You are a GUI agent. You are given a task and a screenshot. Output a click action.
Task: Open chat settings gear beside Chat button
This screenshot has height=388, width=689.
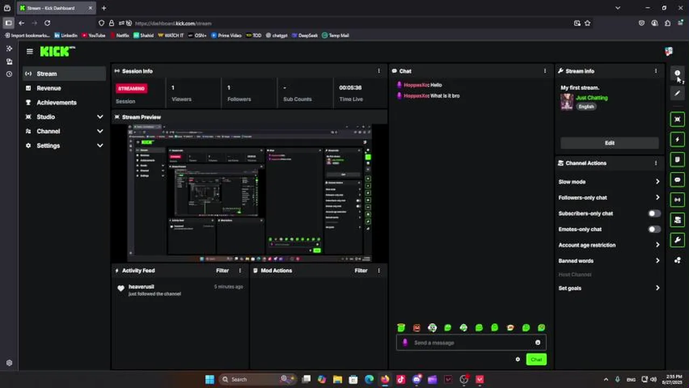(518, 359)
